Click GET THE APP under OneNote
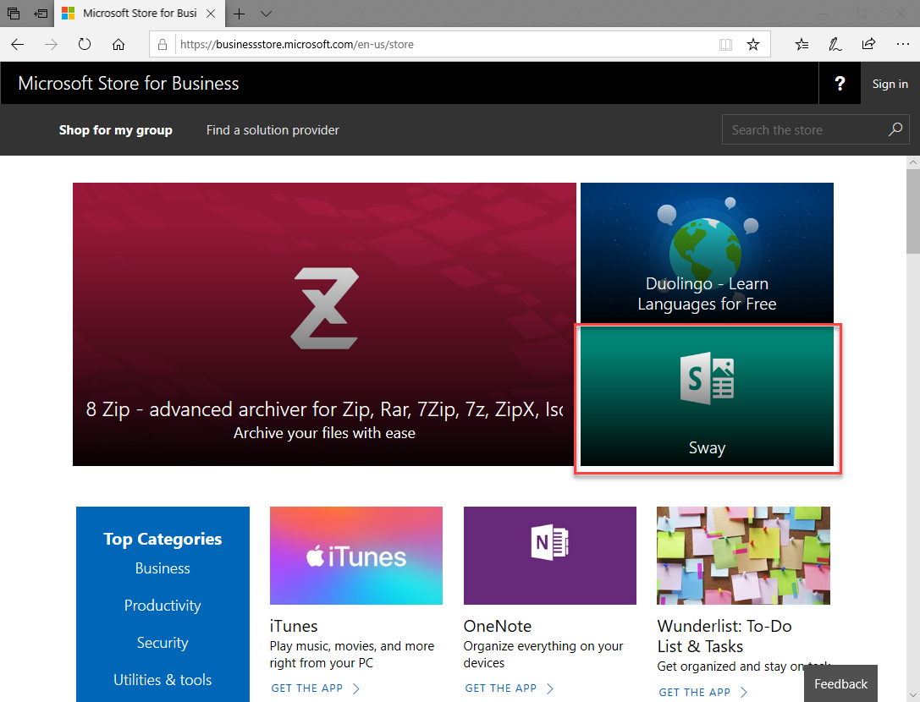The height and width of the screenshot is (702, 920). pyautogui.click(x=509, y=688)
